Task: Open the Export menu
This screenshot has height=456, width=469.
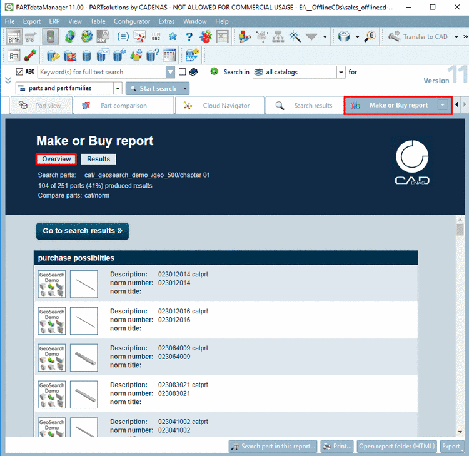Action: coord(32,21)
